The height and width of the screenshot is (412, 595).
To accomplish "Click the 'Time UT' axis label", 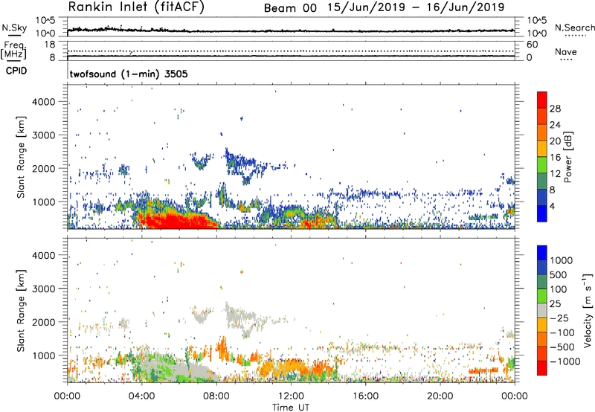I will (291, 408).
